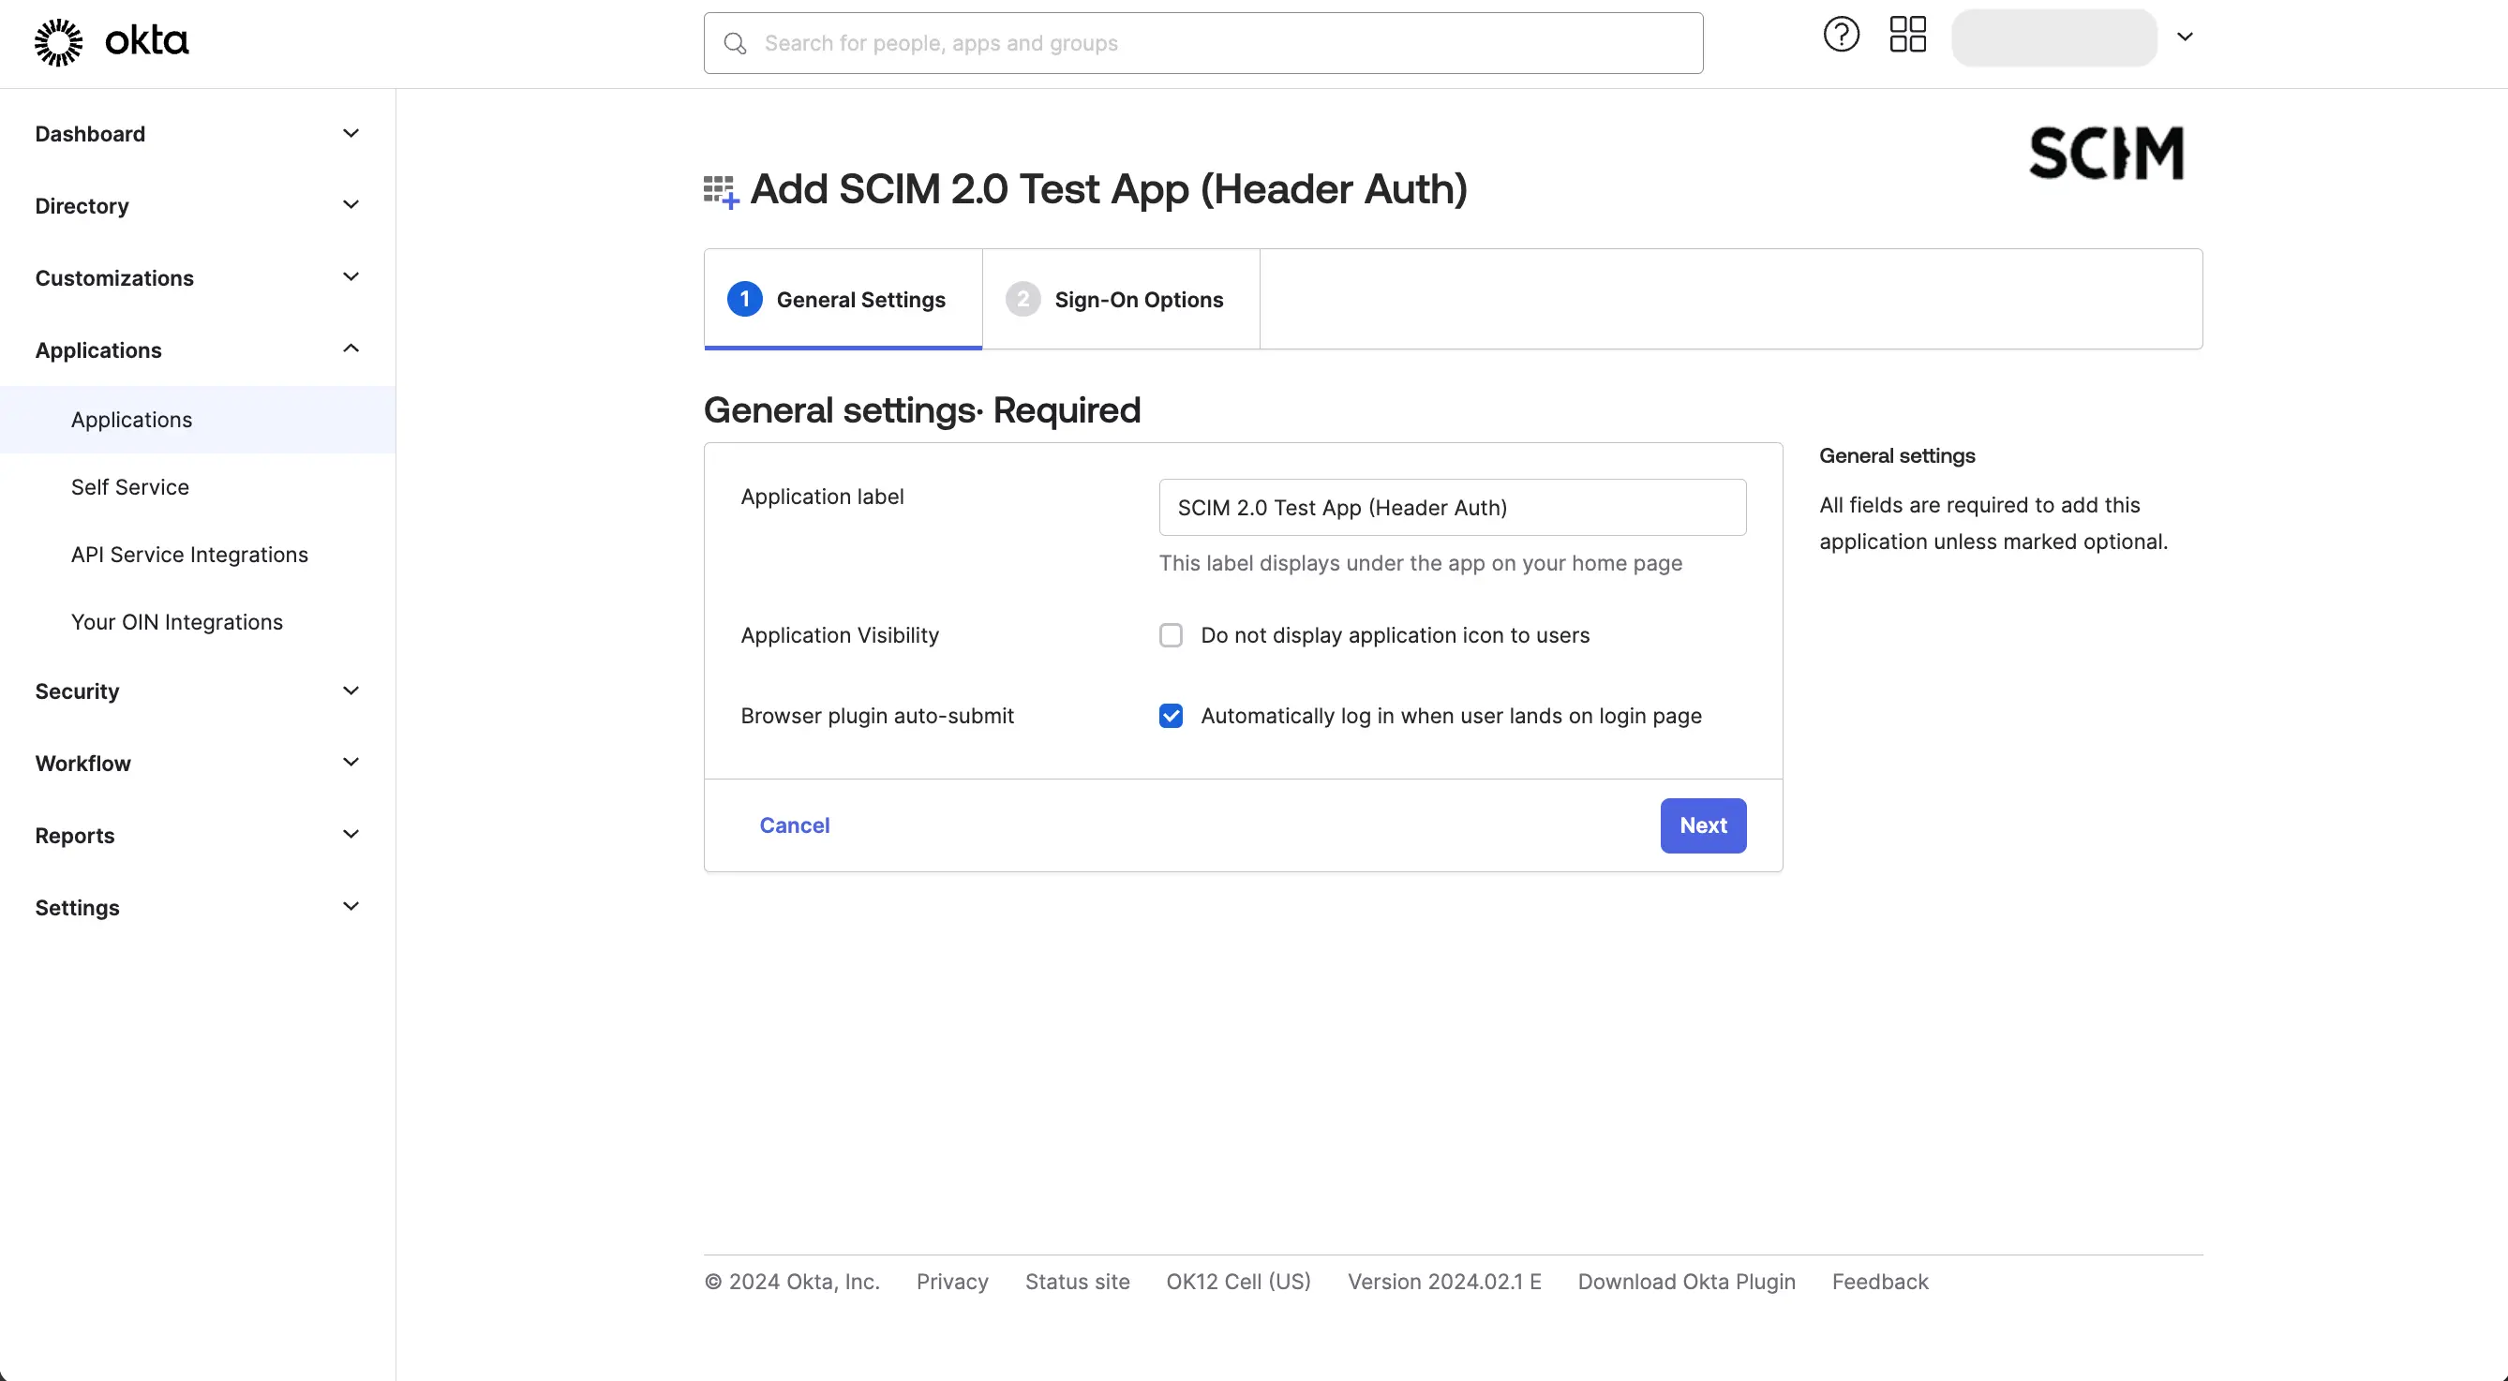
Task: Open the help question-mark icon
Action: click(1840, 34)
